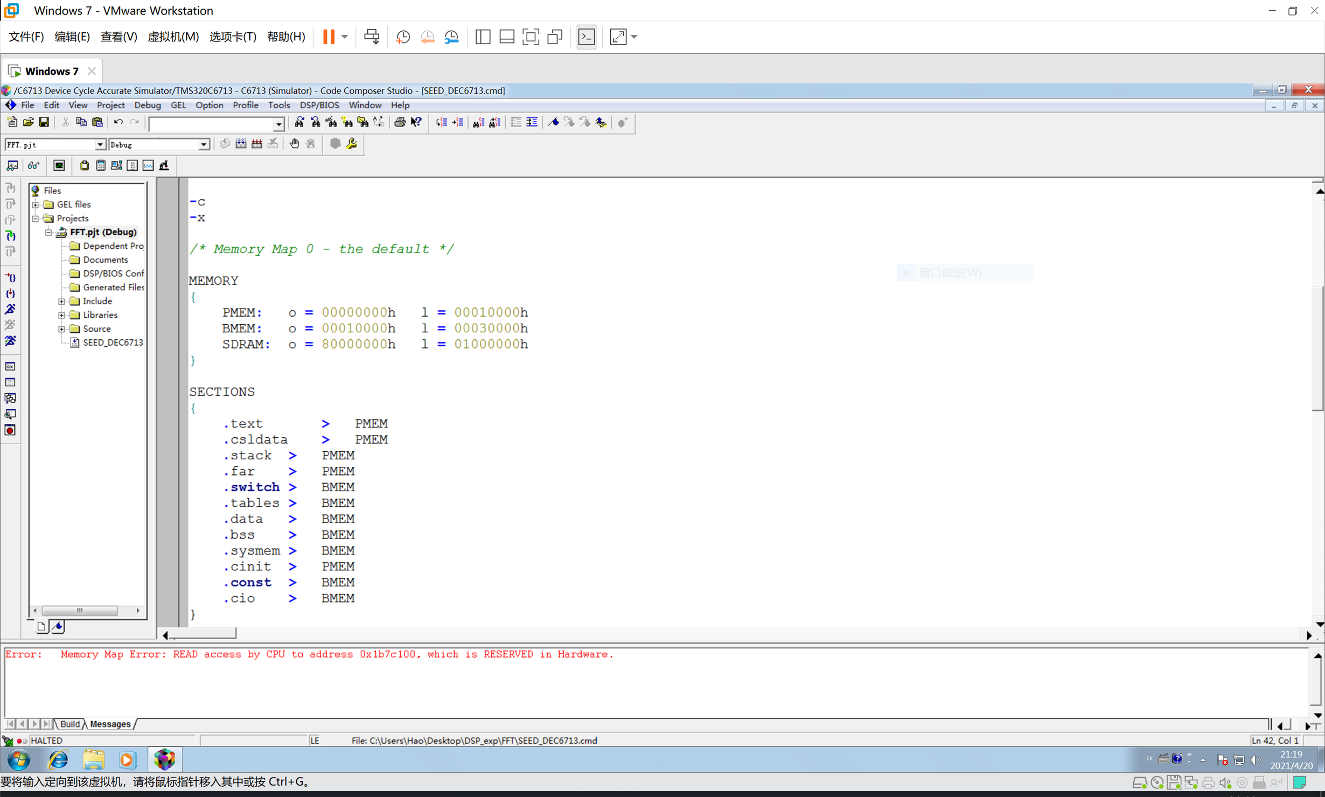Open the FFT.pjt project dropdown
1325x797 pixels.
click(100, 144)
